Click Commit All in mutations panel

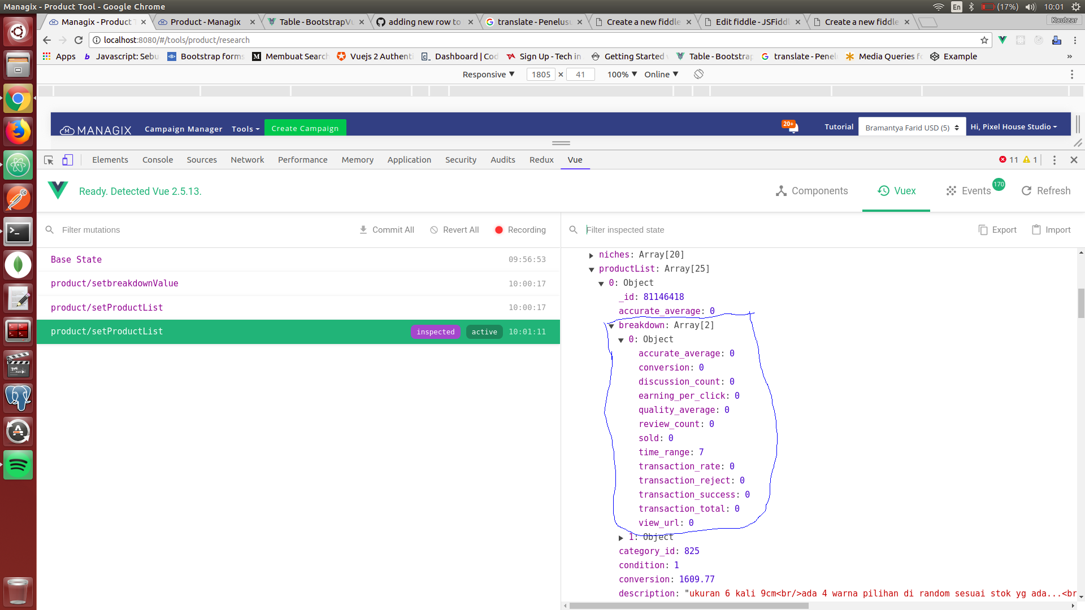(387, 230)
